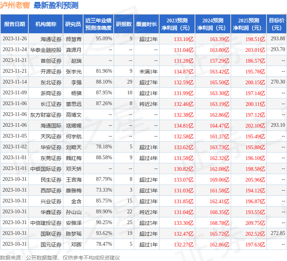Image resolution: width=287 pixels, height=261 pixels.
Task: Click the 2023预测净利润 column header
Action: coord(177,24)
